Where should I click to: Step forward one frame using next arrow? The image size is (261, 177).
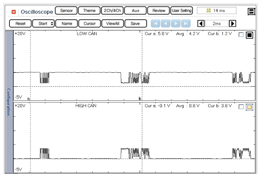pos(175,24)
